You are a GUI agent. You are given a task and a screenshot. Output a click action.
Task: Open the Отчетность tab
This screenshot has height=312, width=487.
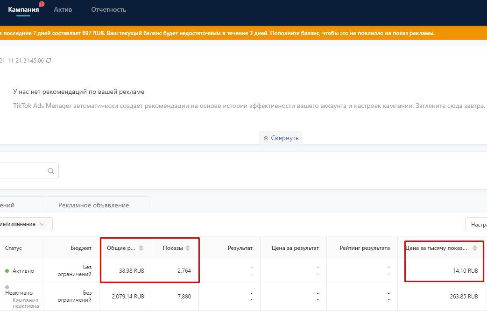(109, 10)
